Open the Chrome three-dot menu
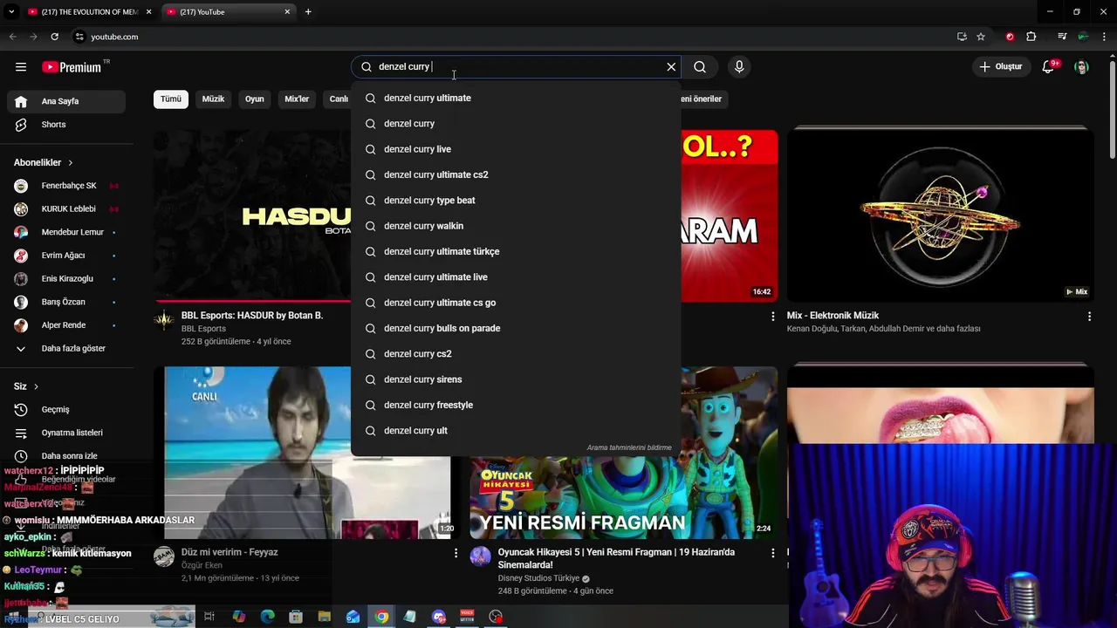The image size is (1117, 628). tap(1104, 37)
